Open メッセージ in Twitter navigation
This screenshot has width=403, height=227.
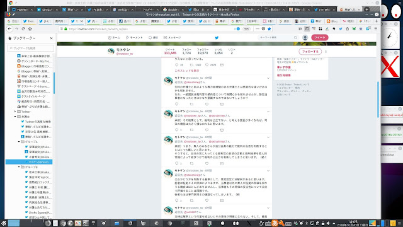click(172, 38)
